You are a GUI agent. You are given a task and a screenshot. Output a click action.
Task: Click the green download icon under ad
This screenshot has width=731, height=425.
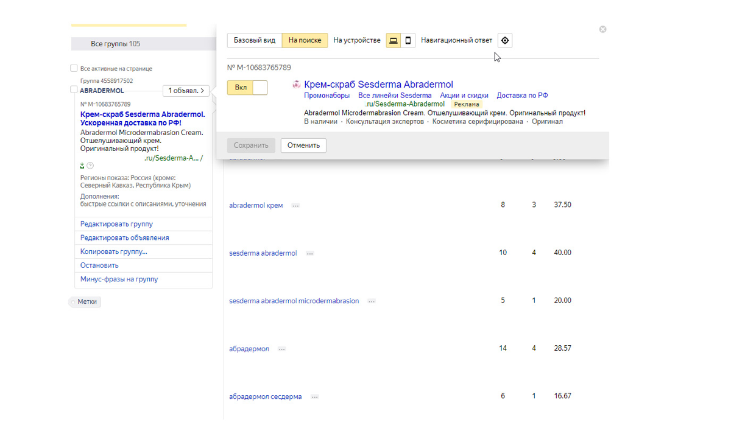[x=82, y=166]
